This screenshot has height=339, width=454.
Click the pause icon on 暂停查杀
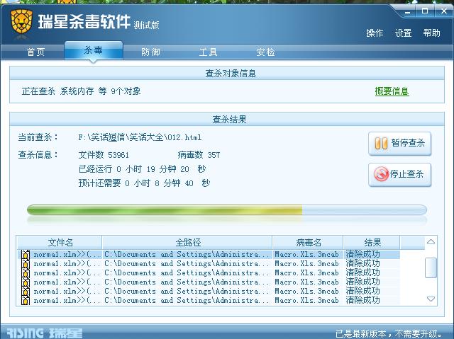click(x=381, y=143)
